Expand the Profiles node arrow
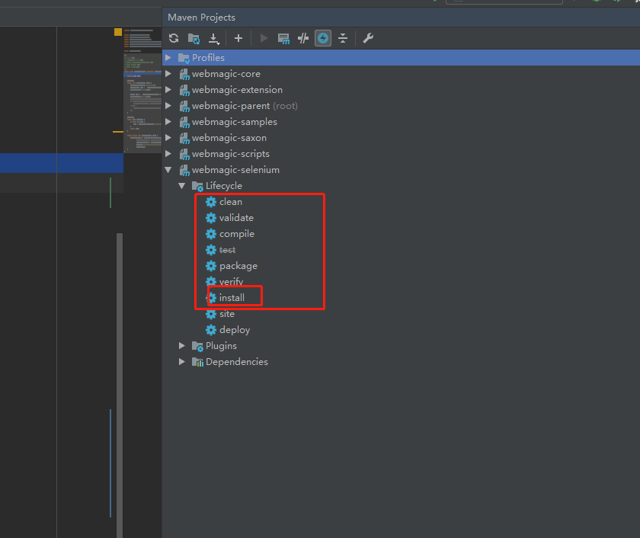This screenshot has width=640, height=538. [x=168, y=58]
